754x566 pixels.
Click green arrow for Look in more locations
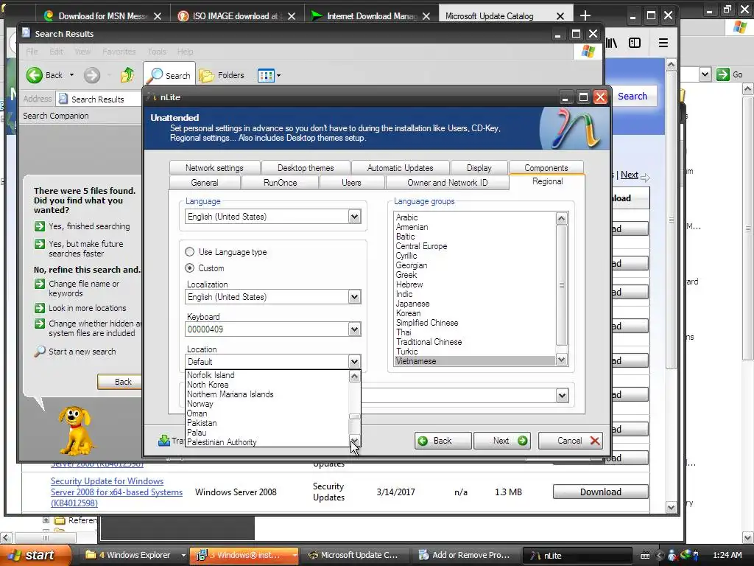click(x=40, y=308)
